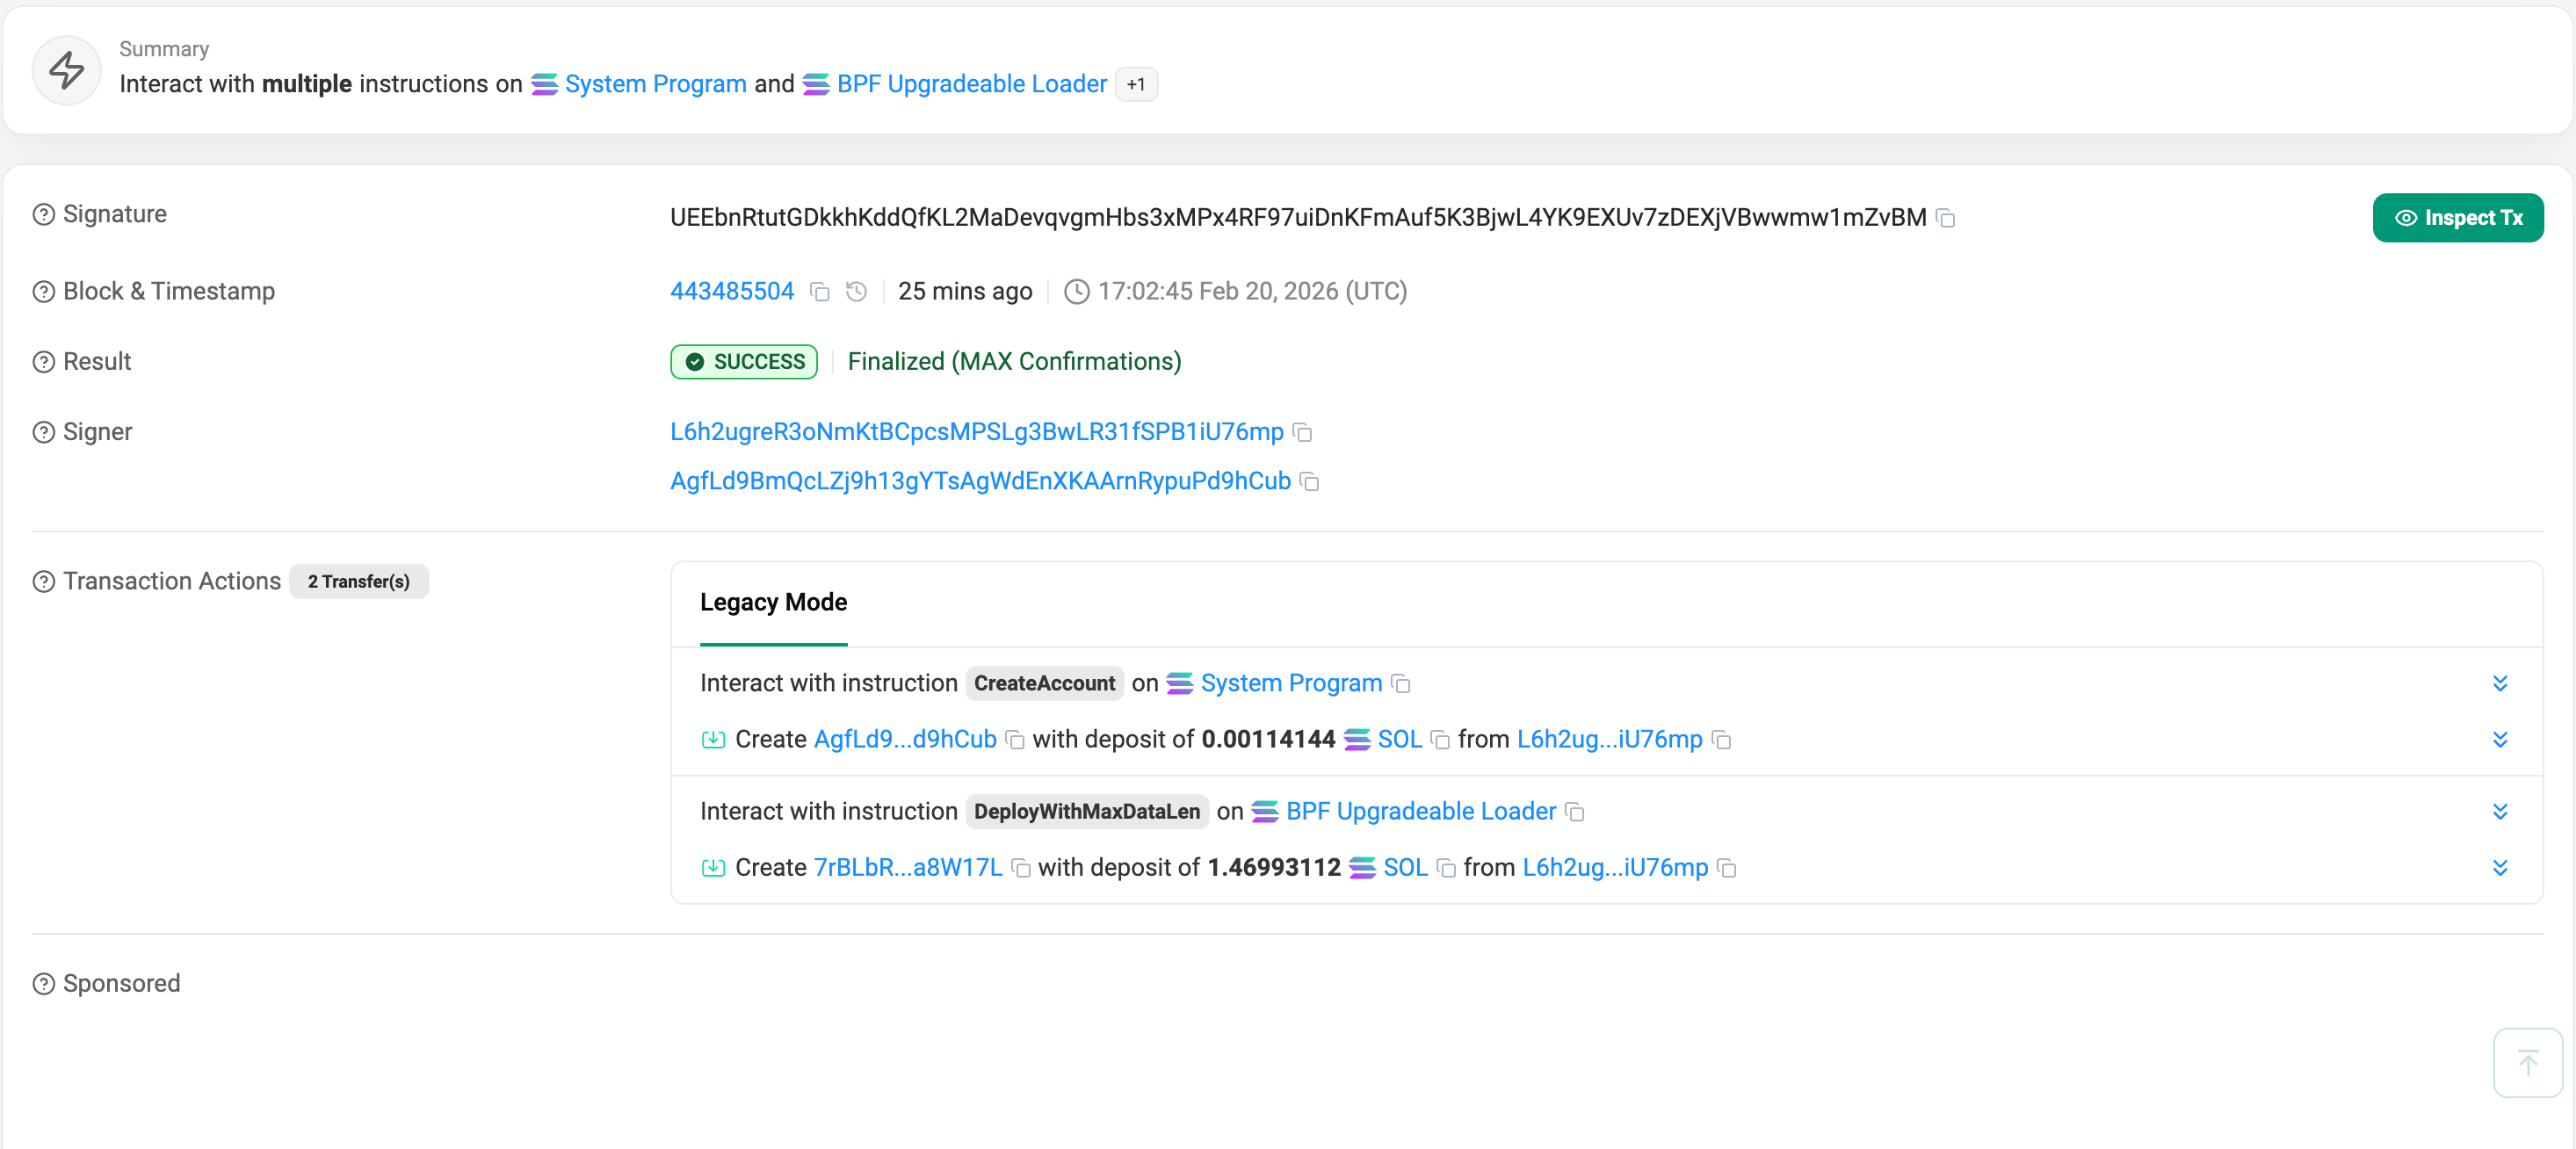Click the help icon beside Signature
Screen dimensions: 2576x1149
[43, 215]
